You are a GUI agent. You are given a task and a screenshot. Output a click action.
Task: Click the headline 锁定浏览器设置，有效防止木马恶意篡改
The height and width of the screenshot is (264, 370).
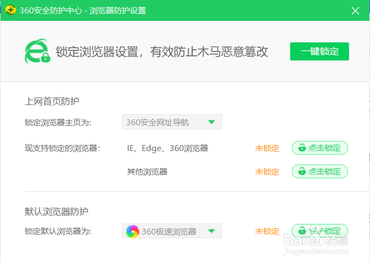(162, 51)
